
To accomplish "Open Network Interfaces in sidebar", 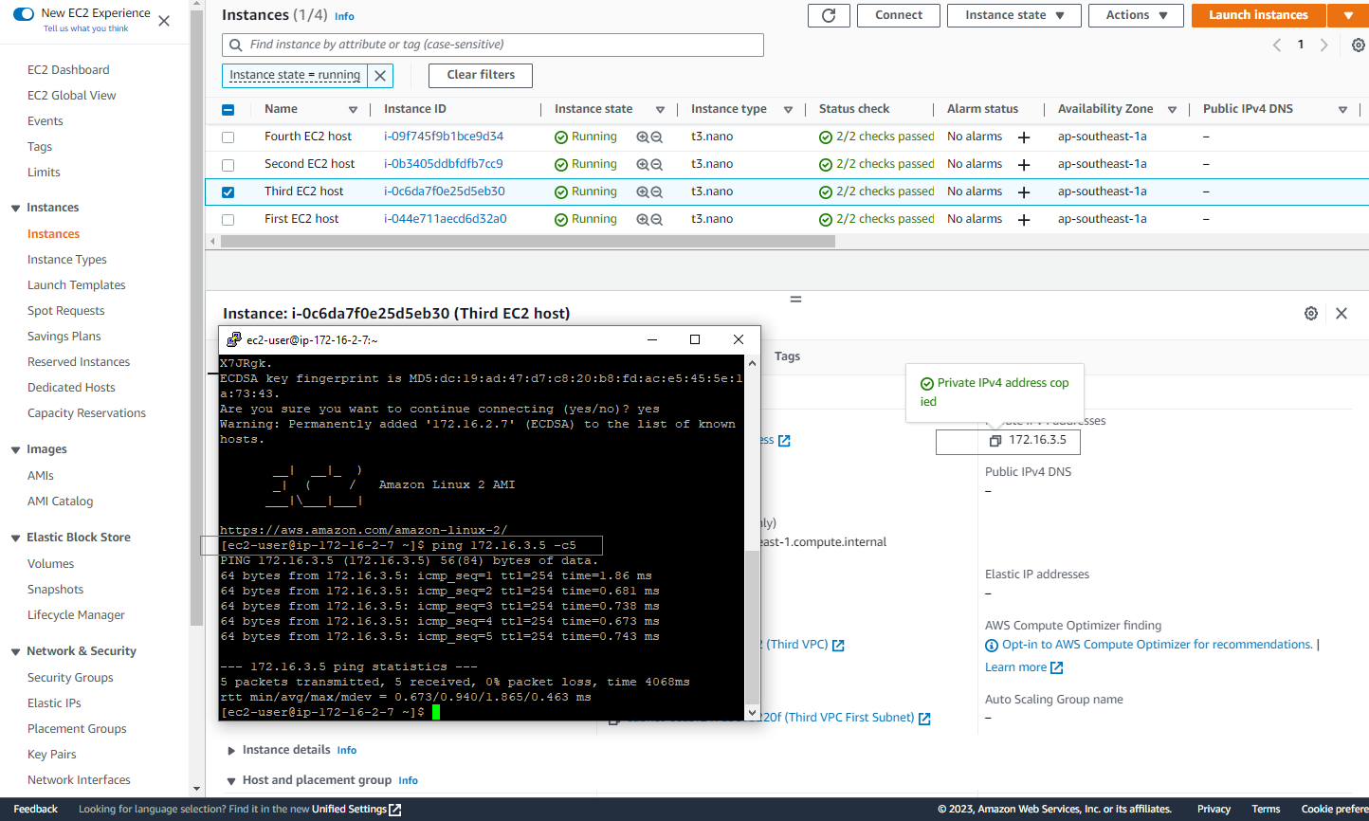I will coord(79,780).
